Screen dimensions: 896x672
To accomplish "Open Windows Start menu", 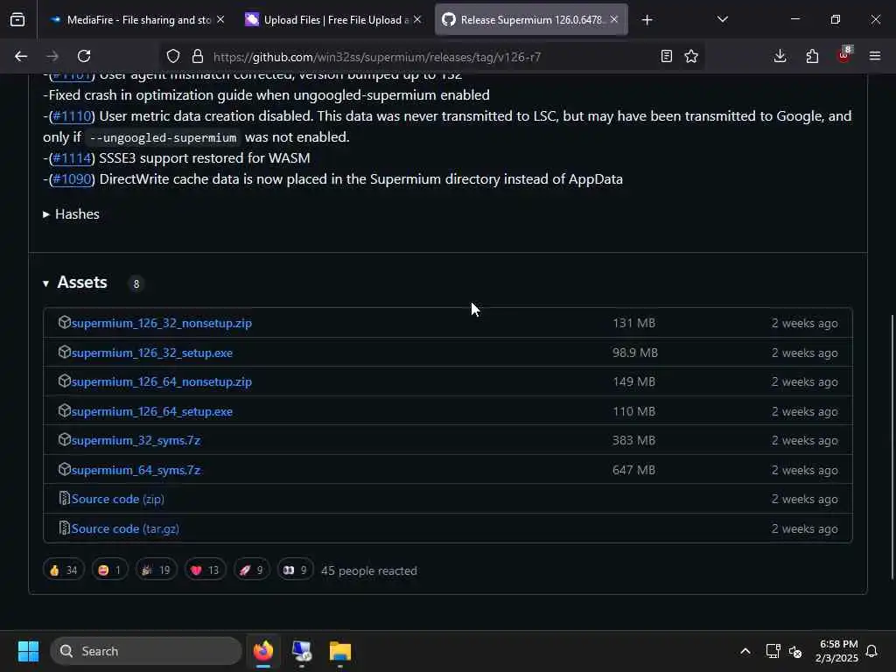I will [28, 651].
